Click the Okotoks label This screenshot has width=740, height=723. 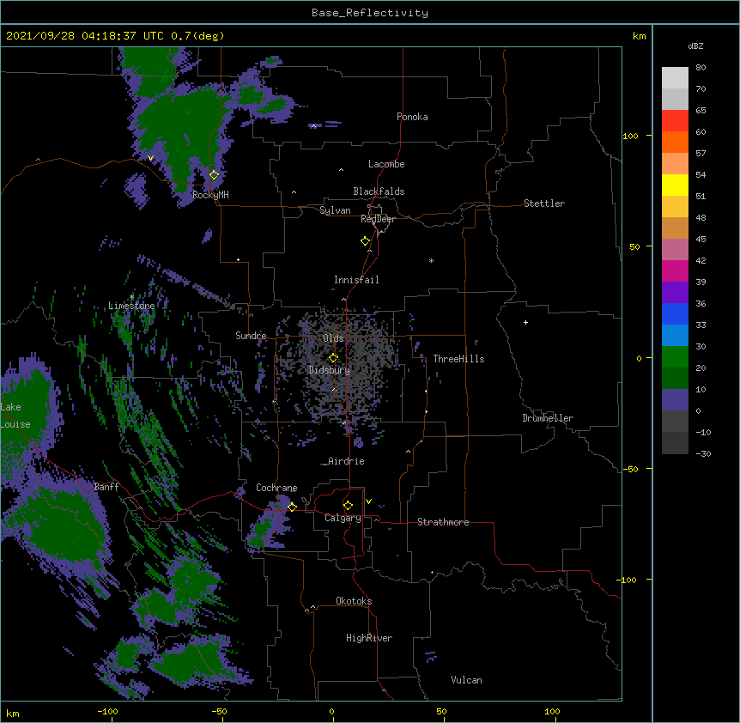354,601
